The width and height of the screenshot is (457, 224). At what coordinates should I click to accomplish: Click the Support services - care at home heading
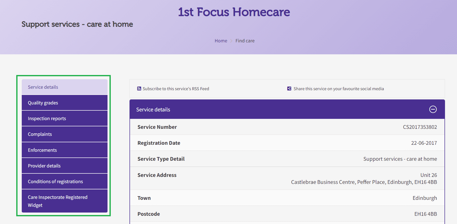click(x=77, y=24)
